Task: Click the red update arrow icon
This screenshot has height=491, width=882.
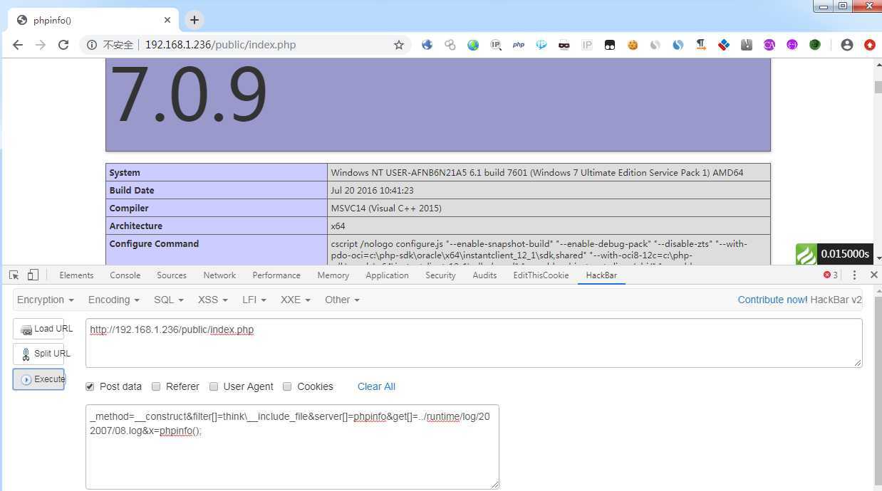Action: [870, 45]
